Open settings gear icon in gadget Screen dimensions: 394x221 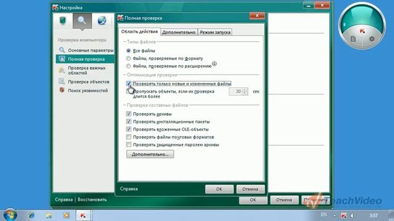[372, 39]
